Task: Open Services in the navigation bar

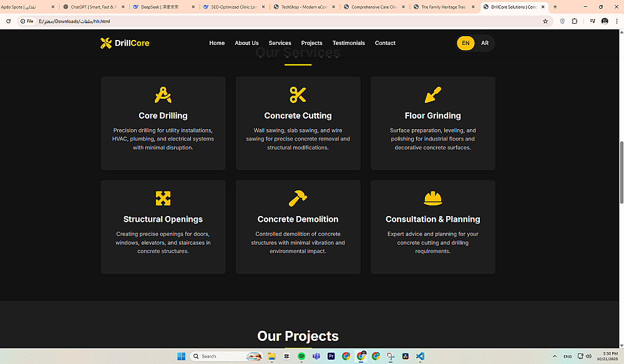Action: click(280, 43)
